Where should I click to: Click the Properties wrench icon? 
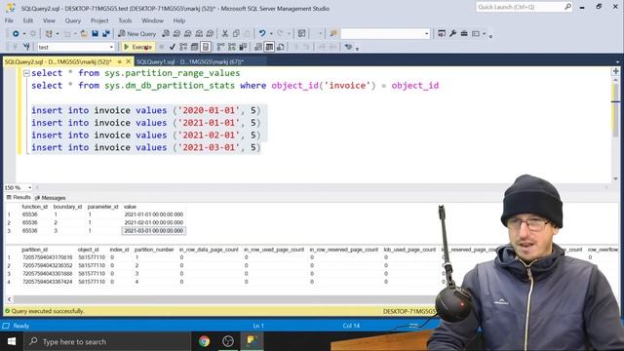pos(452,34)
